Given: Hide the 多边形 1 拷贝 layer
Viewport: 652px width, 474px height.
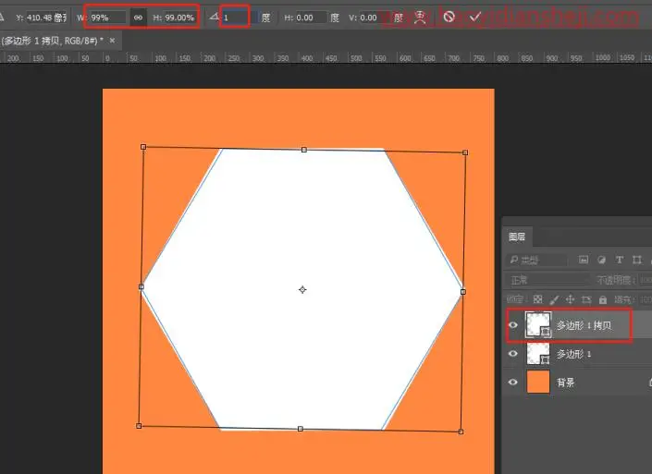Looking at the screenshot, I should (x=513, y=325).
